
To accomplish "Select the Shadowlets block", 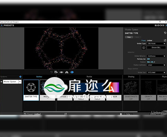I will tap(131, 90).
